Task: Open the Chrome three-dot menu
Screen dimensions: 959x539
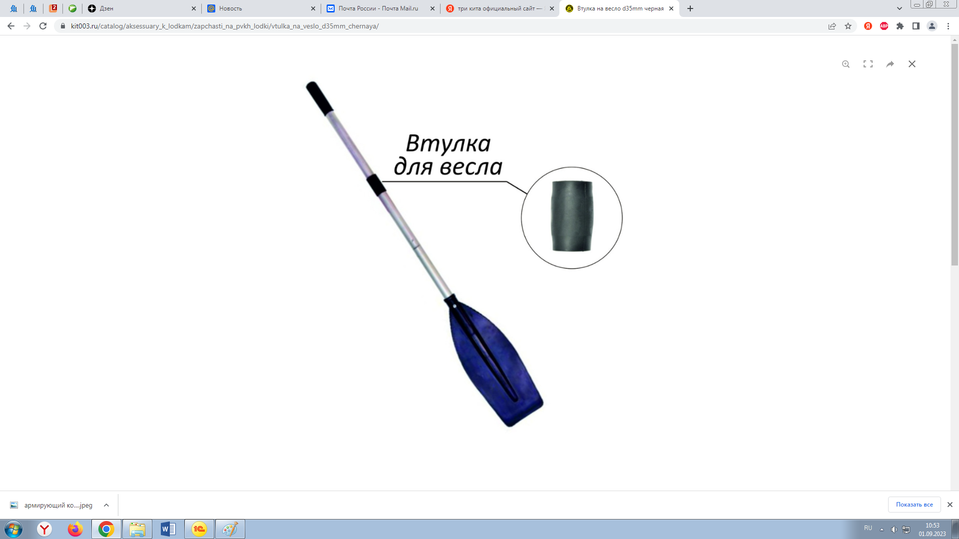Action: (x=948, y=26)
